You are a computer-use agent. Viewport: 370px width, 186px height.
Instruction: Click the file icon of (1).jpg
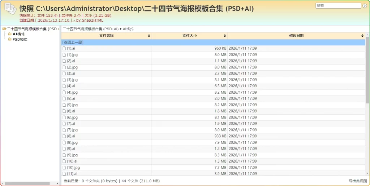coord(64,55)
